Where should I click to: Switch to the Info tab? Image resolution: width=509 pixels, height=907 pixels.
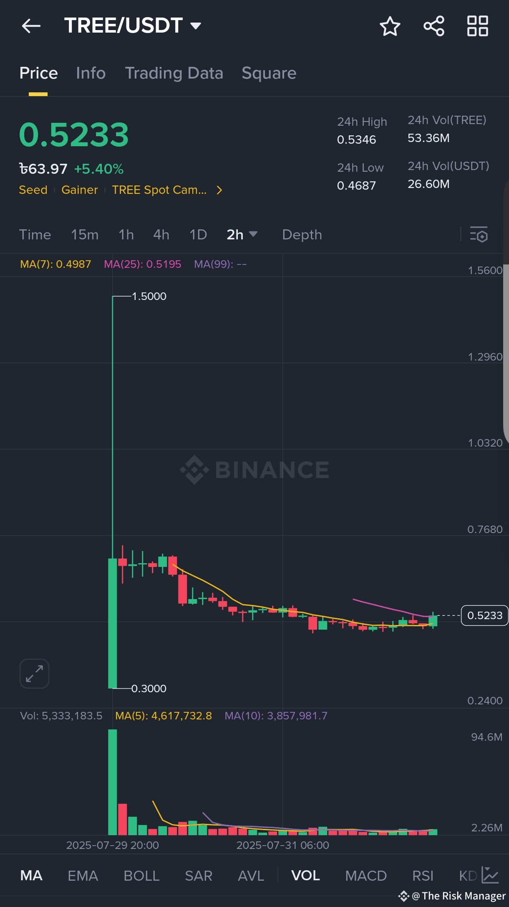point(91,73)
